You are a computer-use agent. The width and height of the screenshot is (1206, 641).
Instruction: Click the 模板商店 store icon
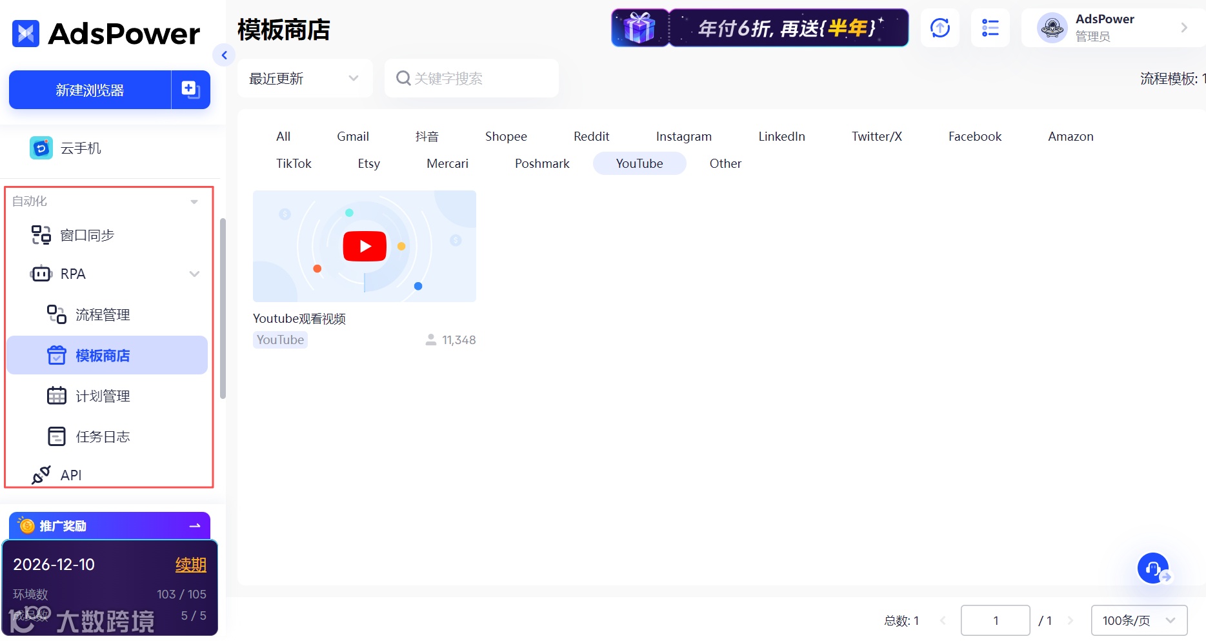coord(57,355)
